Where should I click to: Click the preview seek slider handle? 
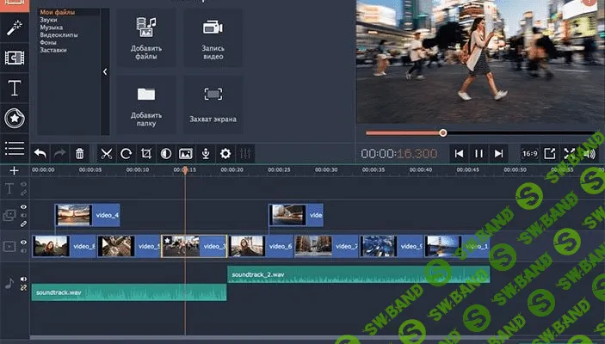(443, 132)
